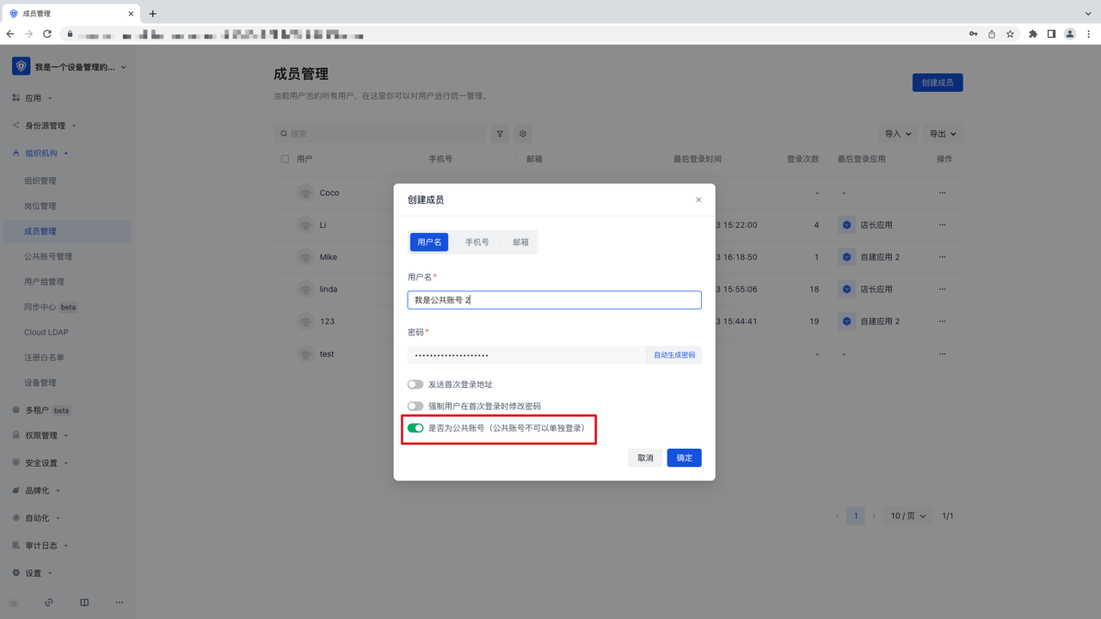Click the 店长应用 app icon in Li's row
The height and width of the screenshot is (619, 1101).
click(846, 225)
